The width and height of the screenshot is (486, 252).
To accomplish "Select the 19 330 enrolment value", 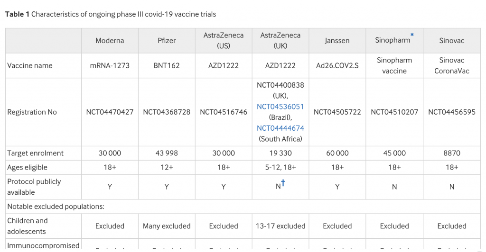I will pyautogui.click(x=280, y=153).
